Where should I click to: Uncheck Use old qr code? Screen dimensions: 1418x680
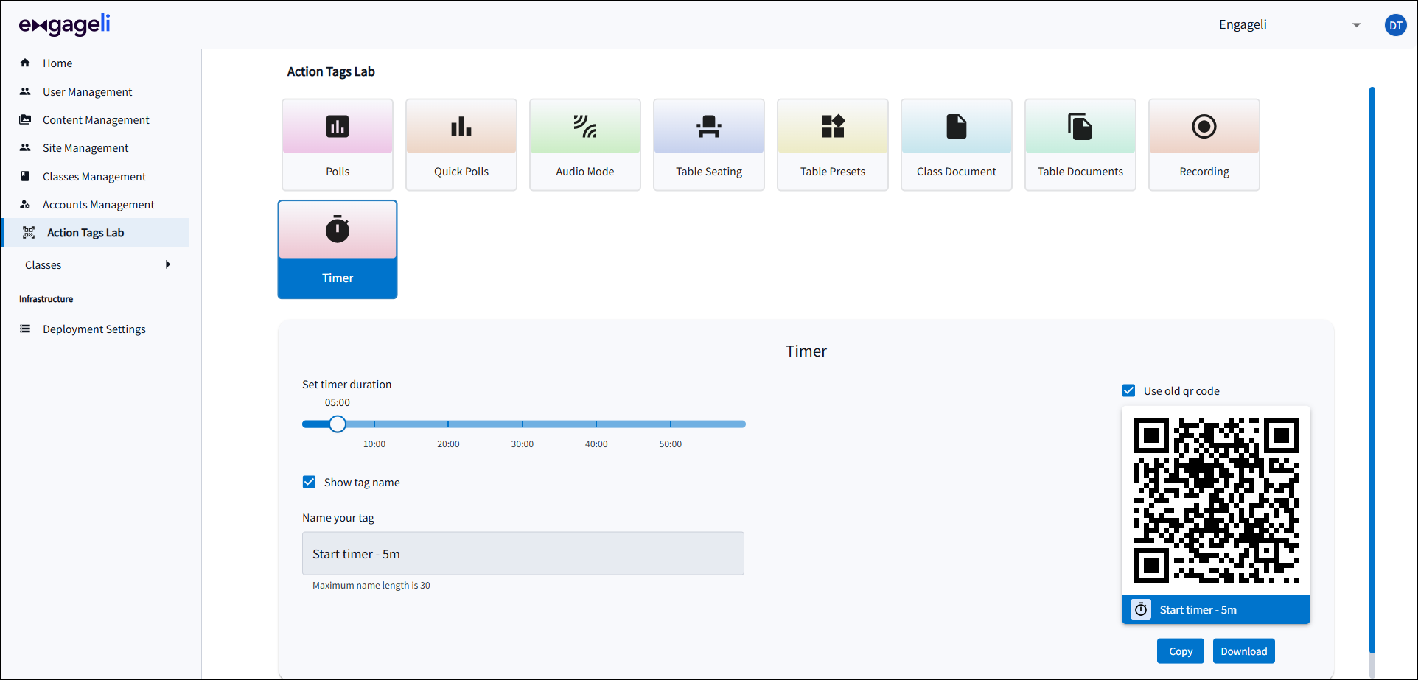pos(1128,390)
